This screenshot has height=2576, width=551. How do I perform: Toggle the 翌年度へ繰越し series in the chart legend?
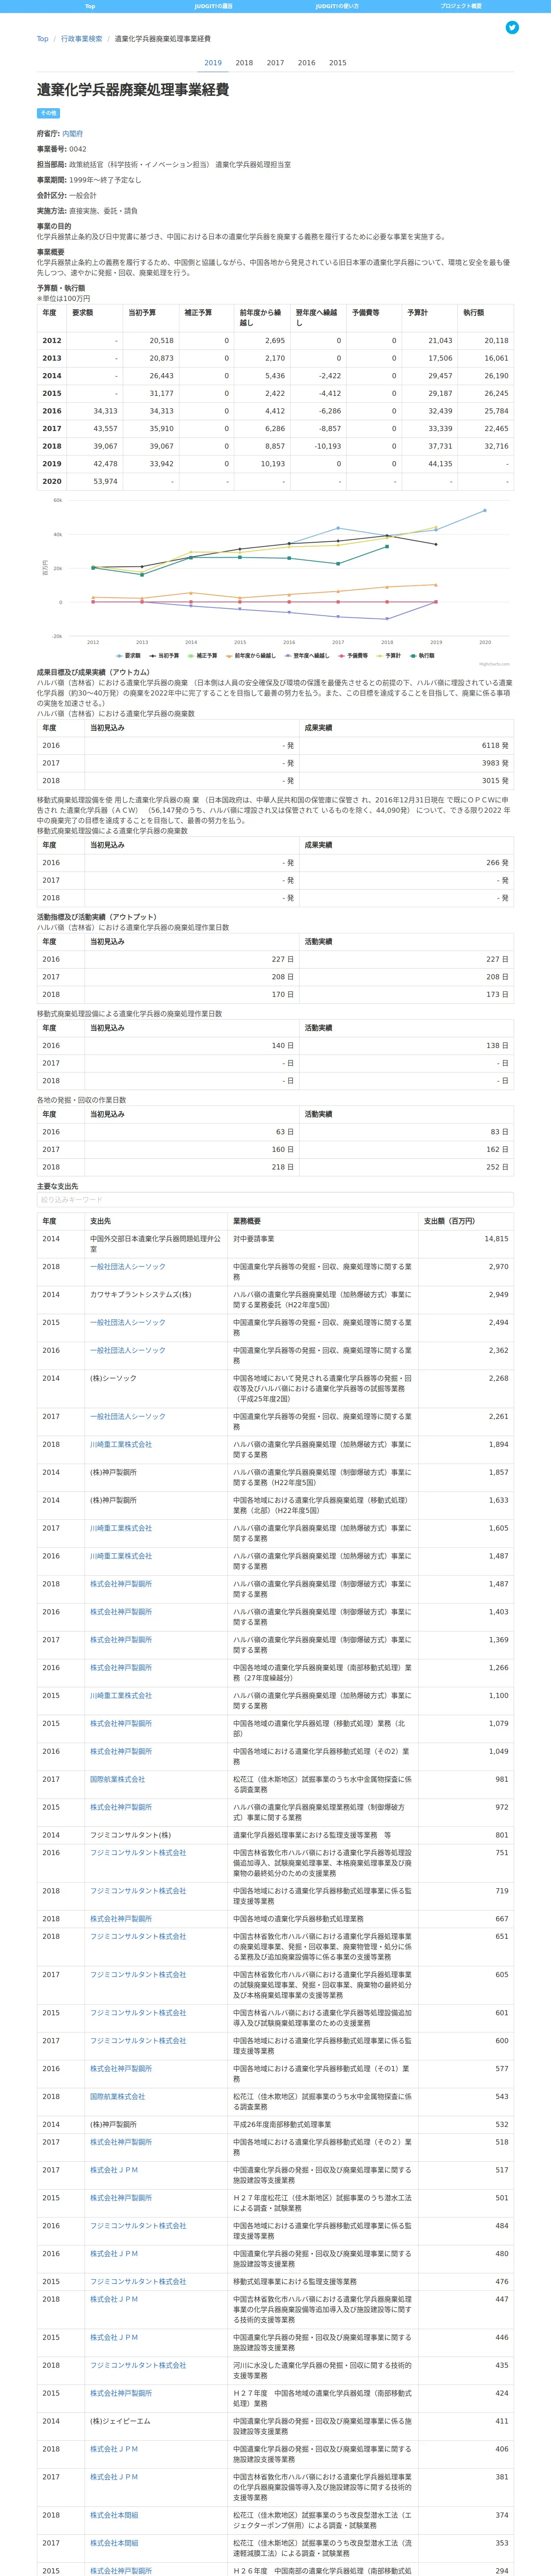tap(309, 656)
